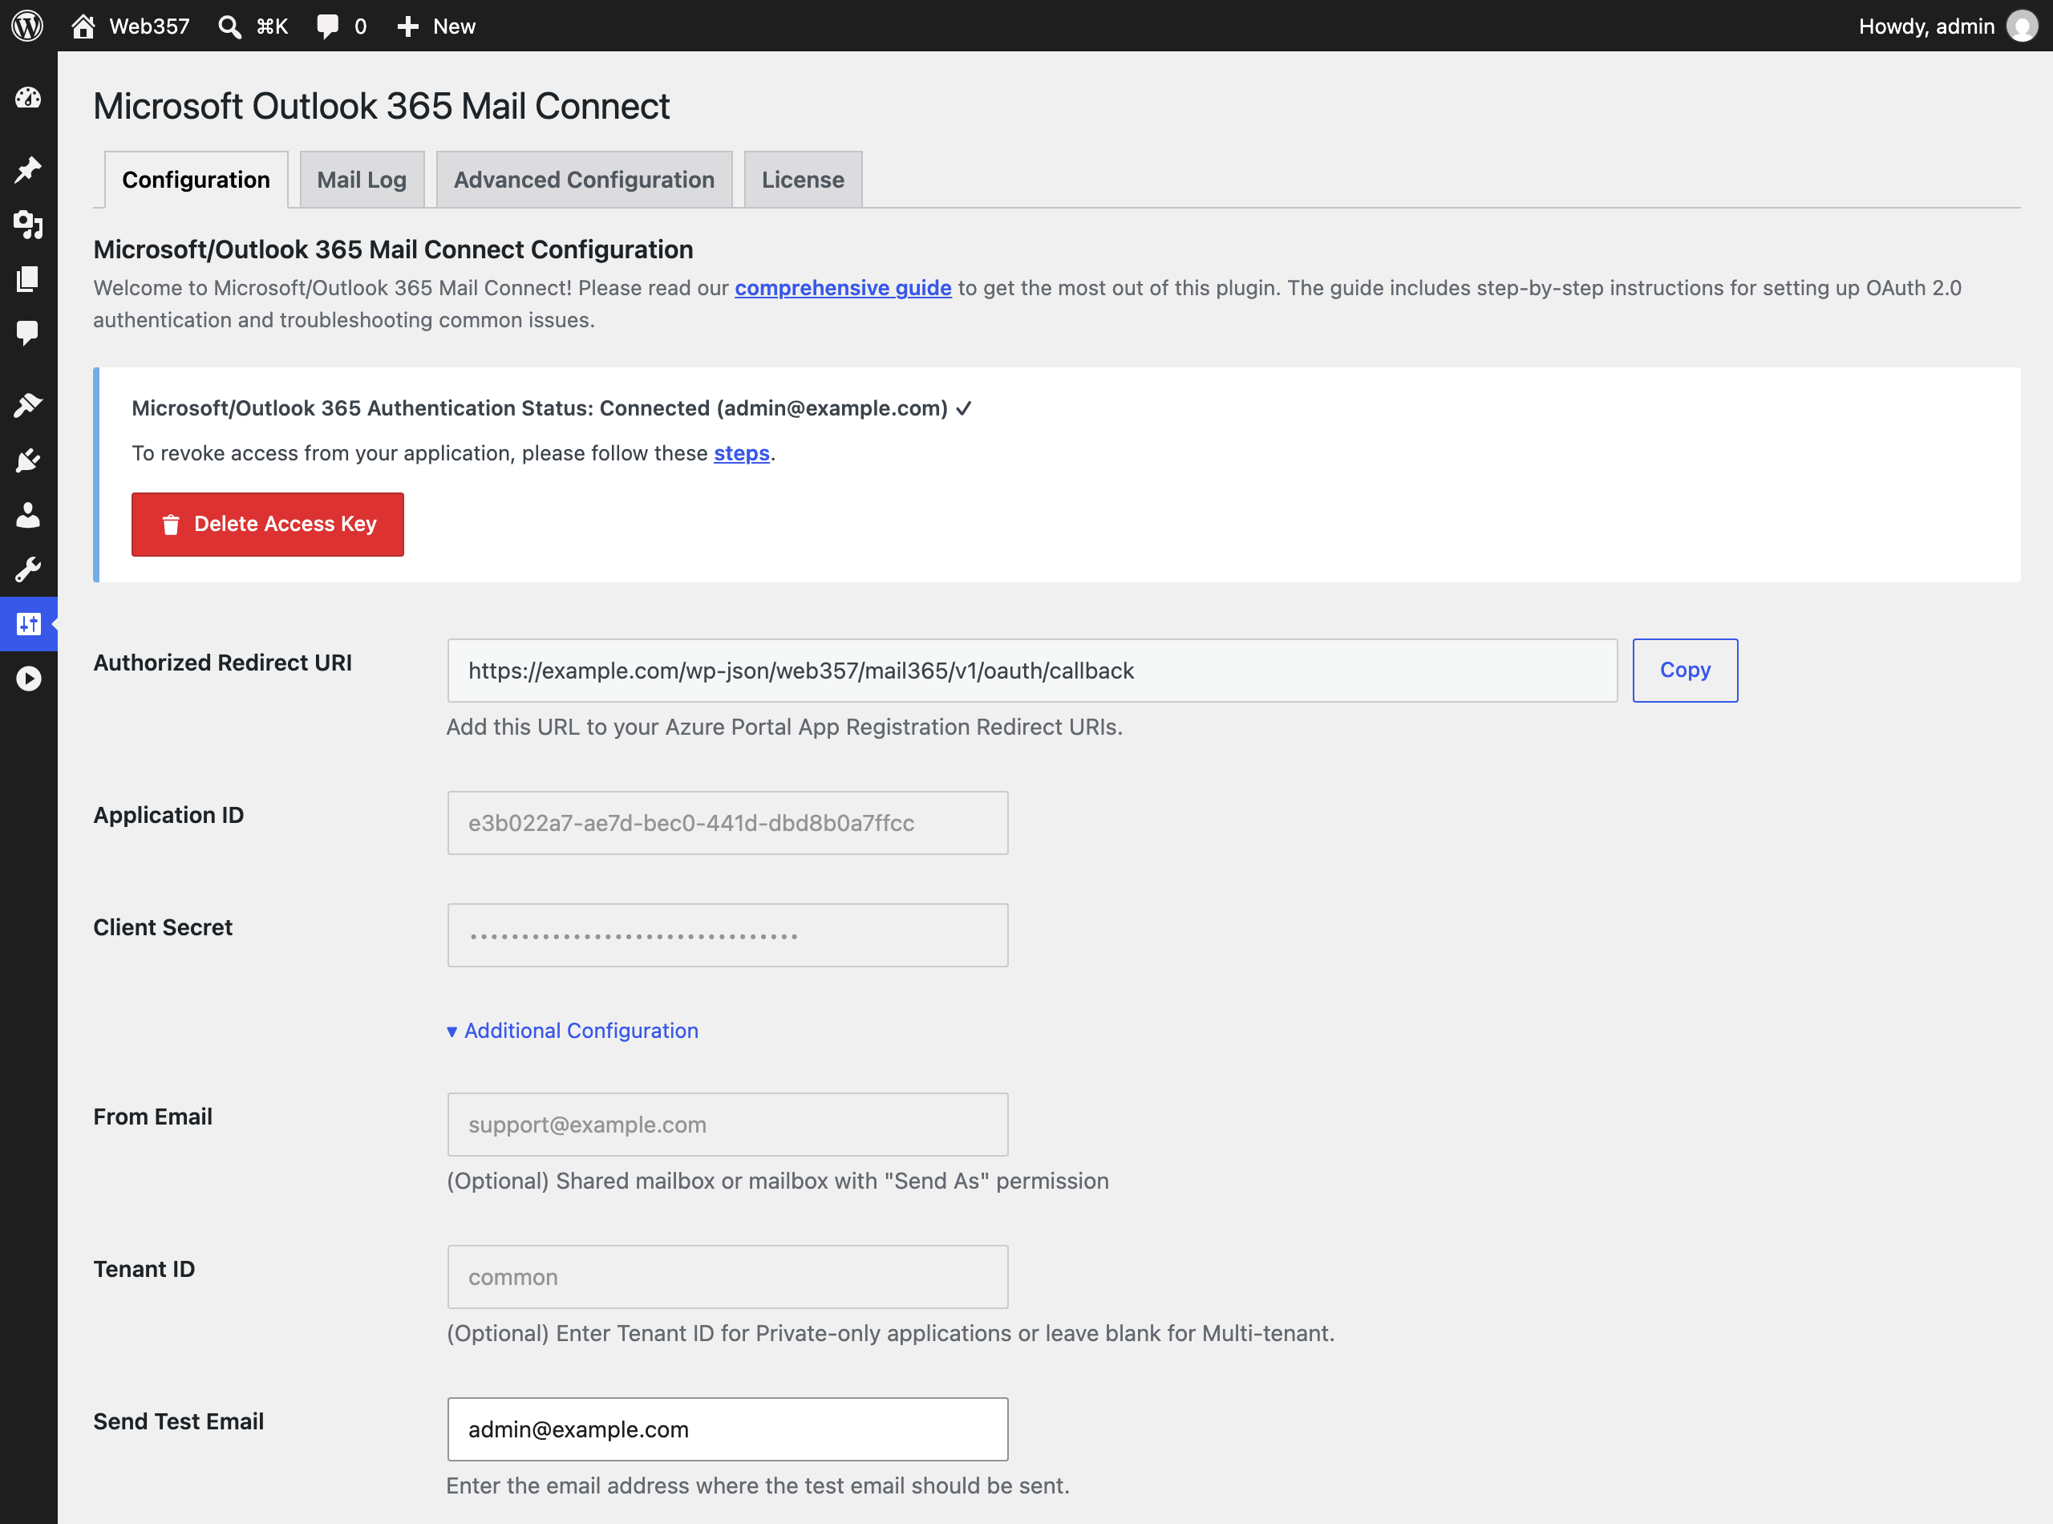This screenshot has width=2053, height=1524.
Task: Click the Microsoft Outlook 365 Mail Connect heading
Action: point(381,106)
